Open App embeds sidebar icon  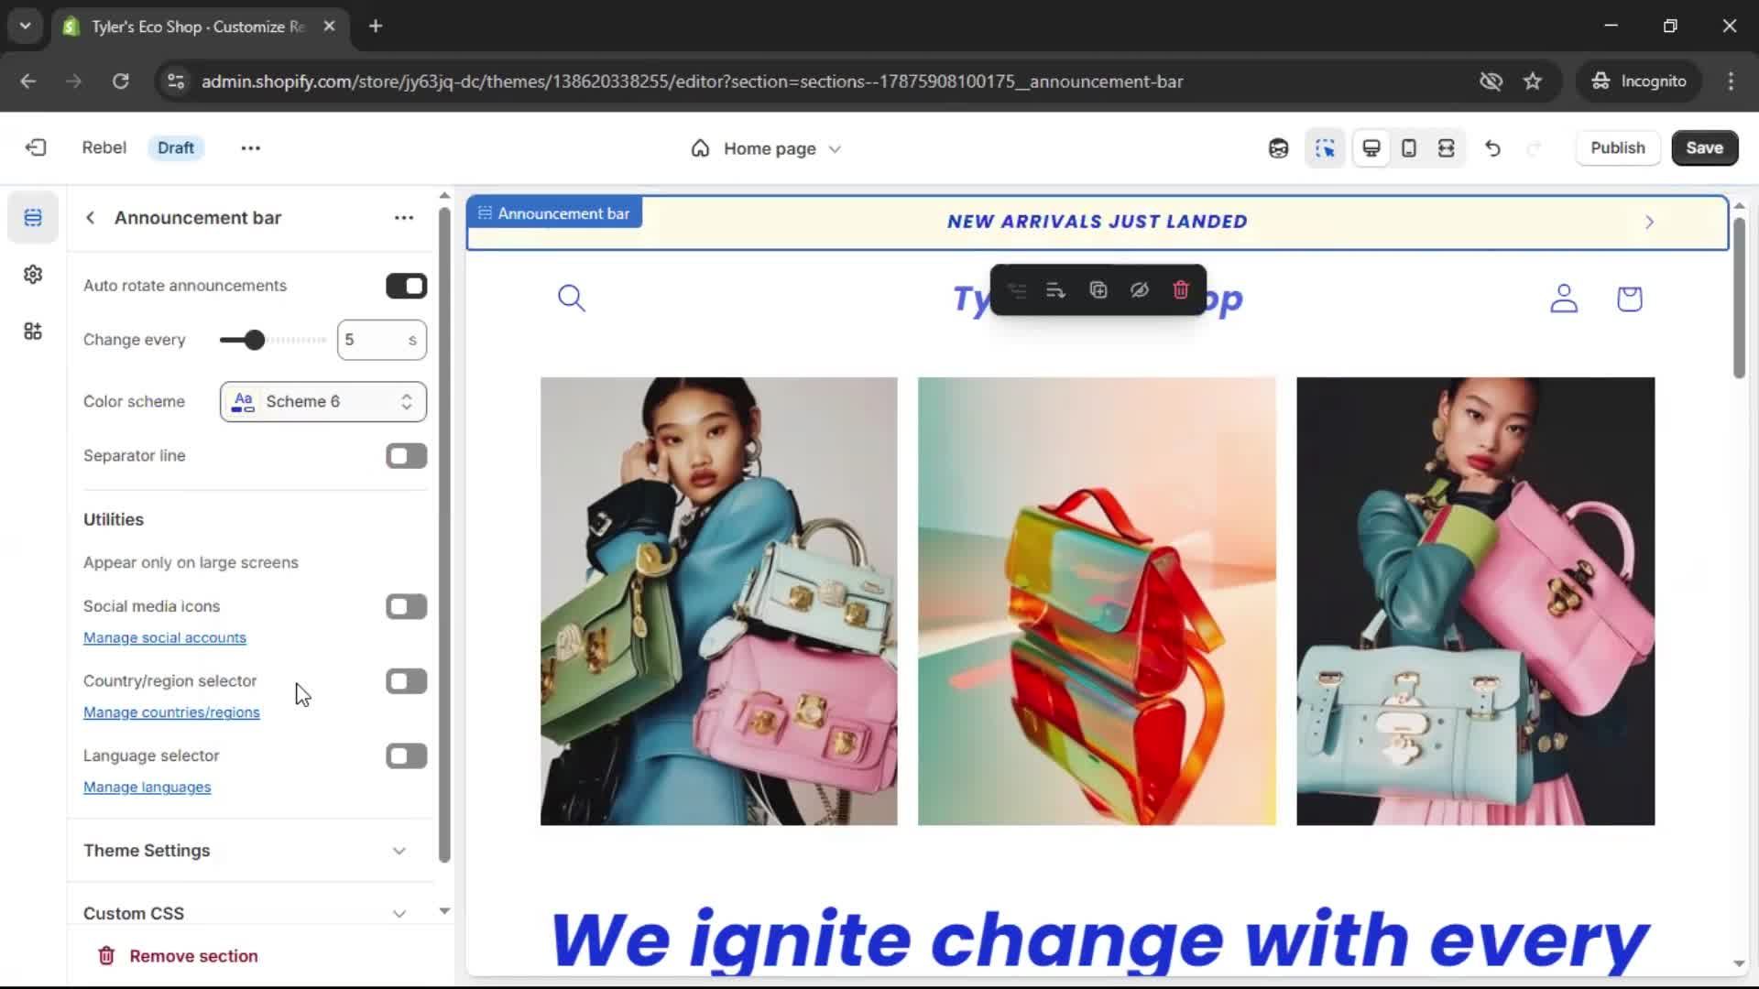(33, 331)
